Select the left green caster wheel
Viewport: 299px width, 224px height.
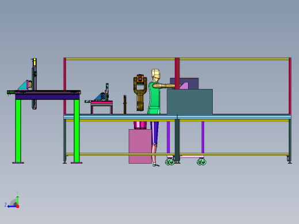click(170, 162)
